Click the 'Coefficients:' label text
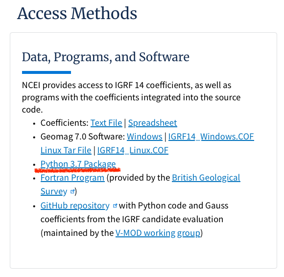The image size is (284, 277). tap(65, 123)
